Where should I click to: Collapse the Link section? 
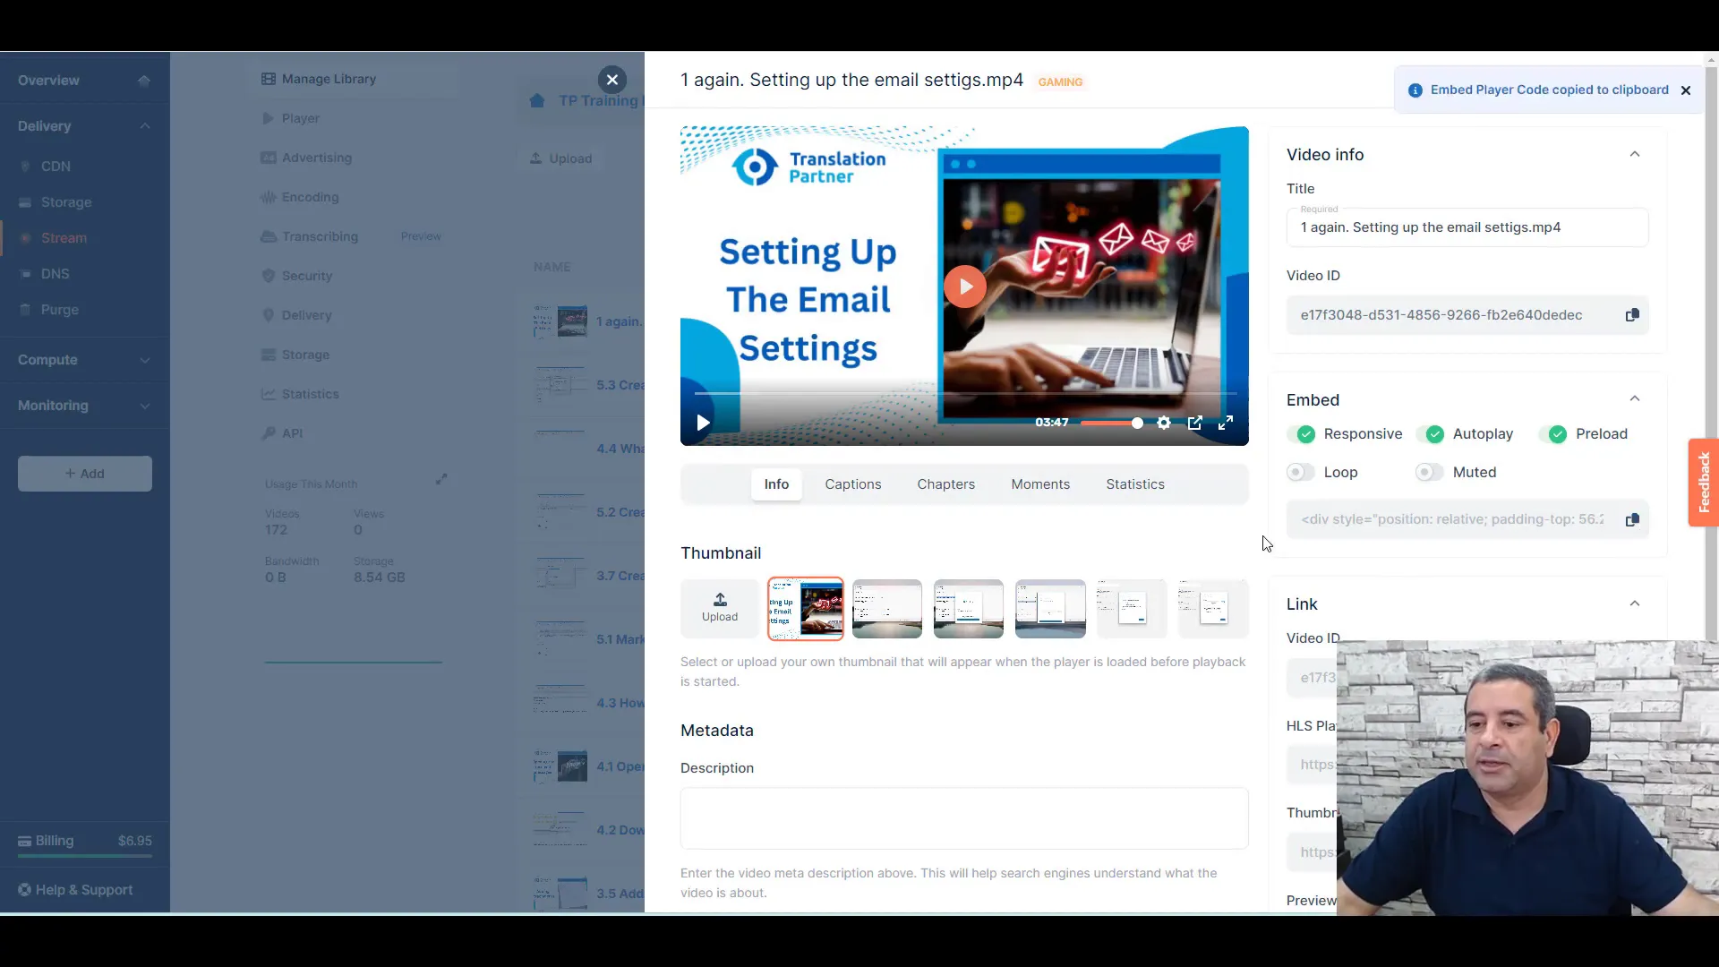click(1635, 603)
